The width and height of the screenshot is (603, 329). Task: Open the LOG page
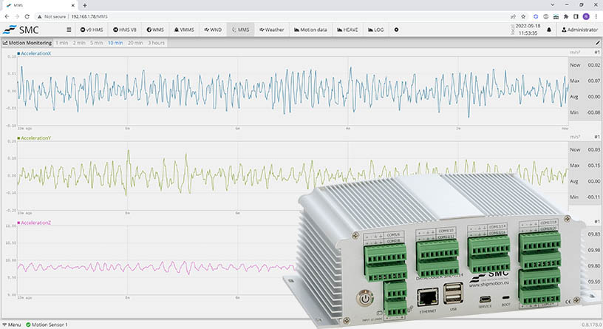pyautogui.click(x=375, y=30)
